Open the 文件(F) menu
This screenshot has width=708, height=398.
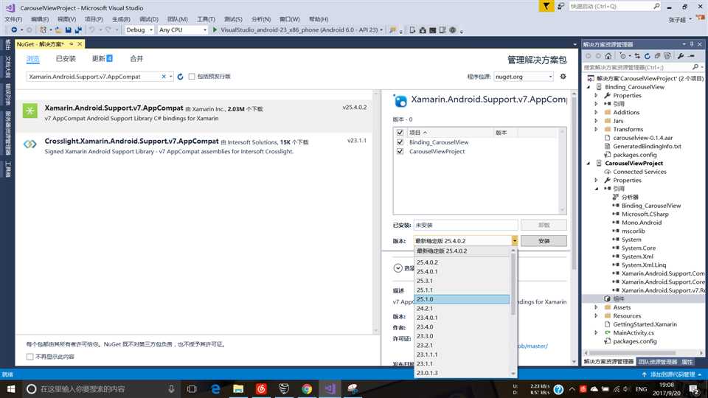tap(13, 19)
